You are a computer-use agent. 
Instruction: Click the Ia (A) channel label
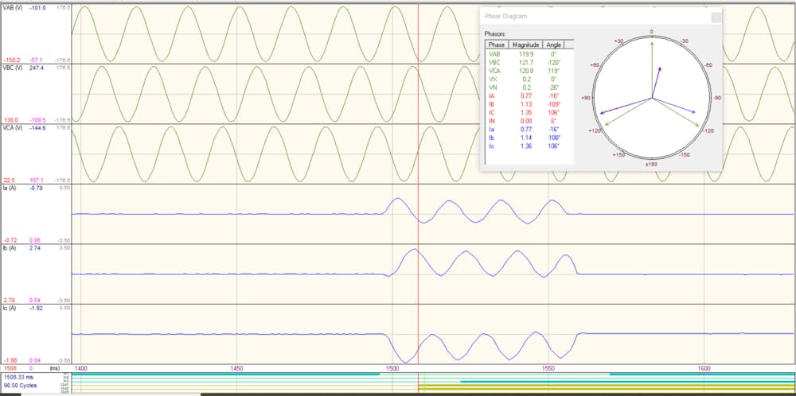(10, 188)
